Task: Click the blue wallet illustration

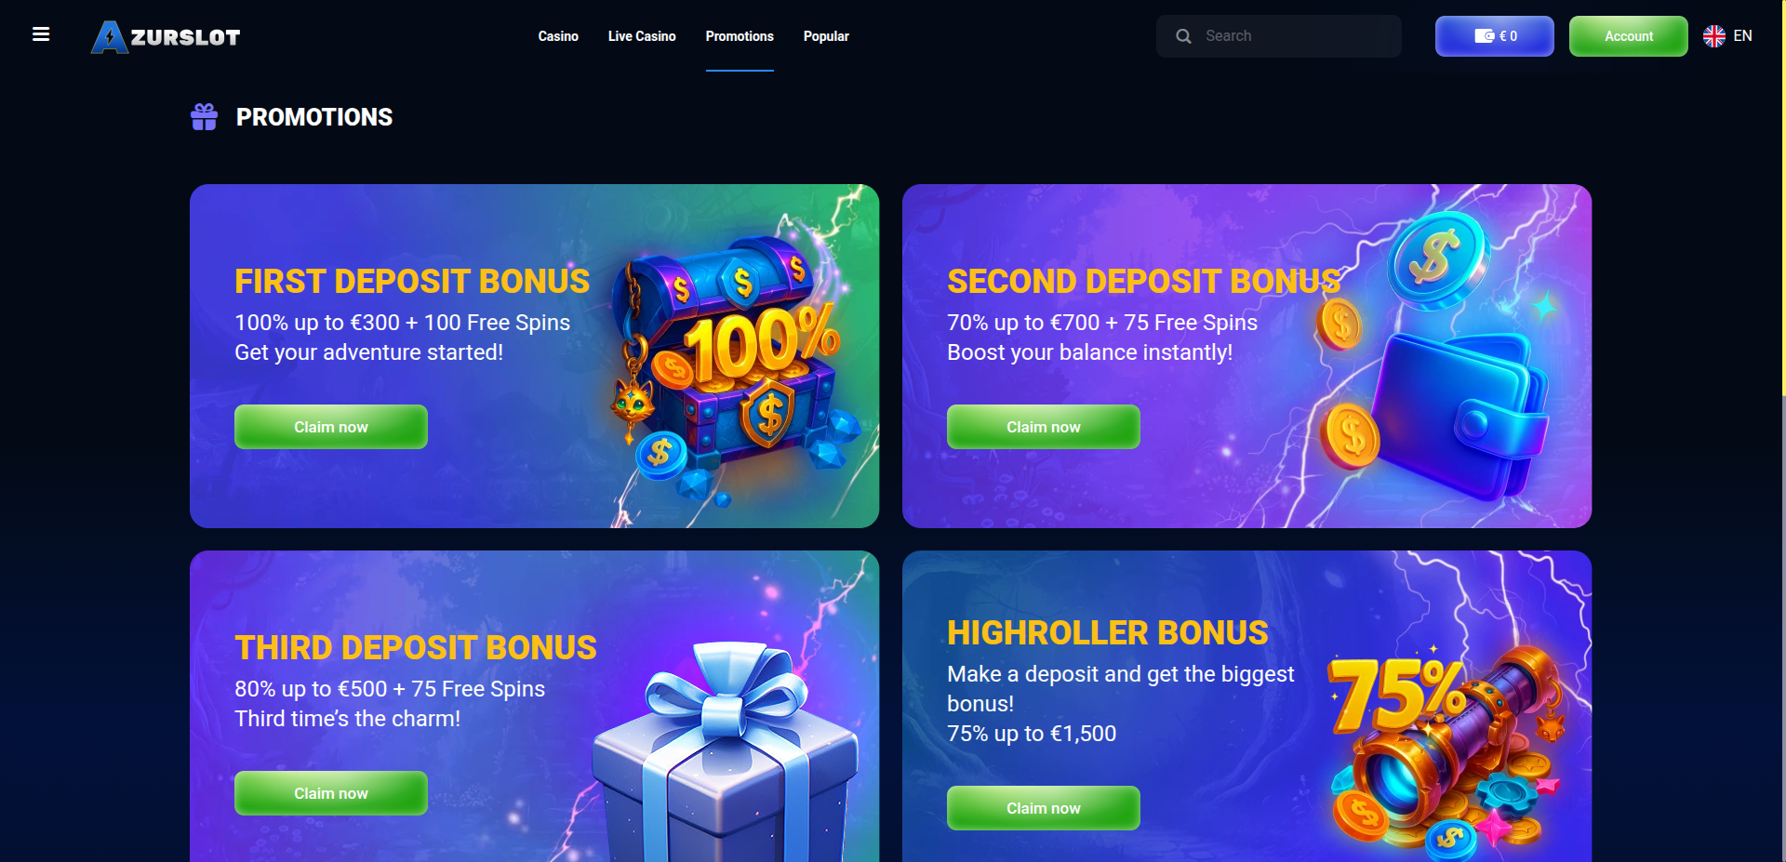Action: point(1456,414)
